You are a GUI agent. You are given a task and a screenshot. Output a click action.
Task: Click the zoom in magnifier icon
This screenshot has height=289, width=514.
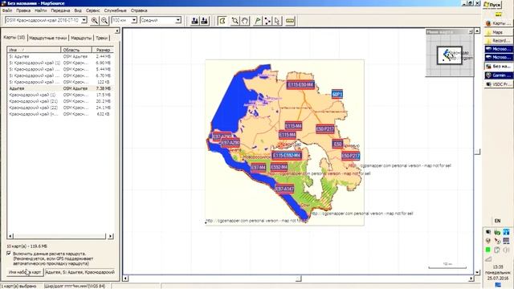pos(95,21)
